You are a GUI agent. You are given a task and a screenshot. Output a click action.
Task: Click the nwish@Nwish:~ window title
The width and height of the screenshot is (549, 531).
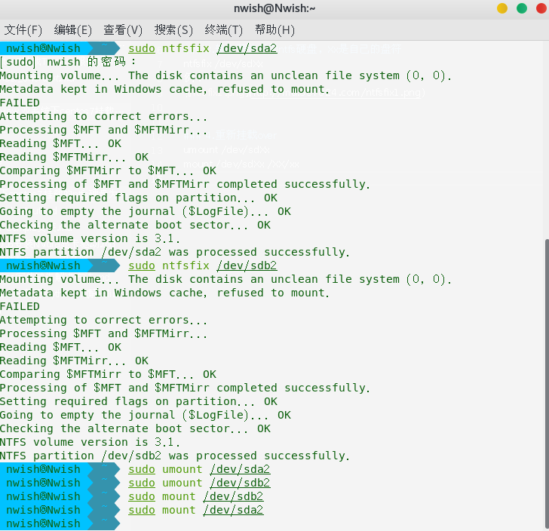[x=274, y=8]
